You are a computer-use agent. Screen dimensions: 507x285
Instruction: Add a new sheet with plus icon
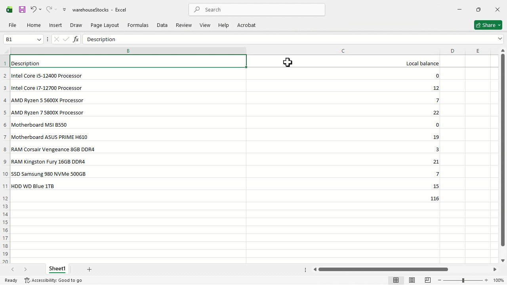pos(89,269)
